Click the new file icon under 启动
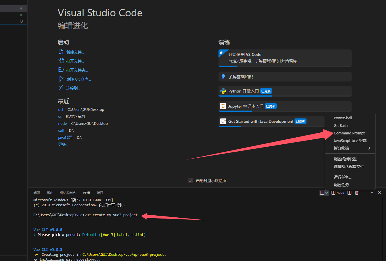 pos(61,52)
